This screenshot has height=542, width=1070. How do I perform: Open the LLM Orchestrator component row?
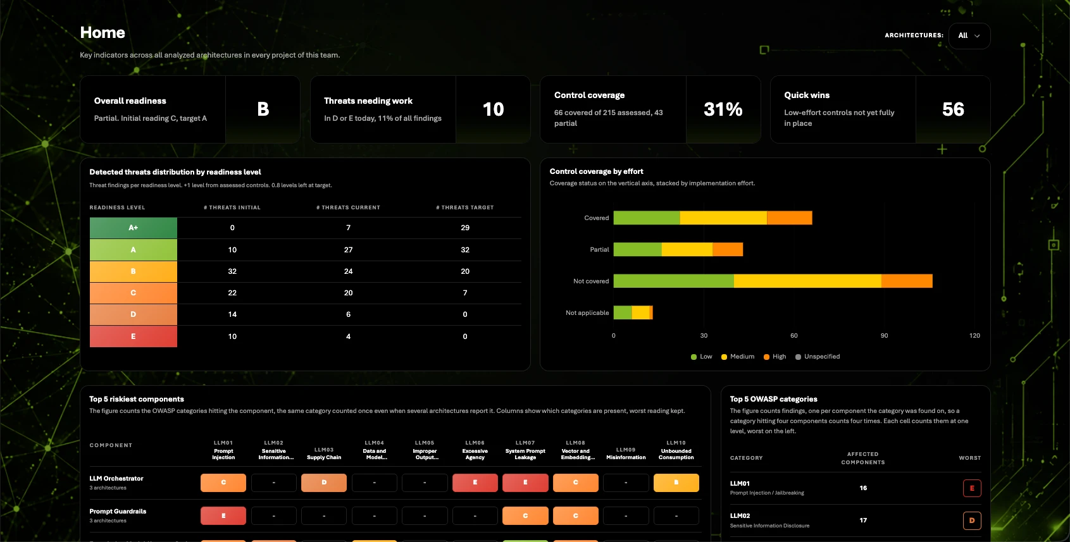[395, 483]
